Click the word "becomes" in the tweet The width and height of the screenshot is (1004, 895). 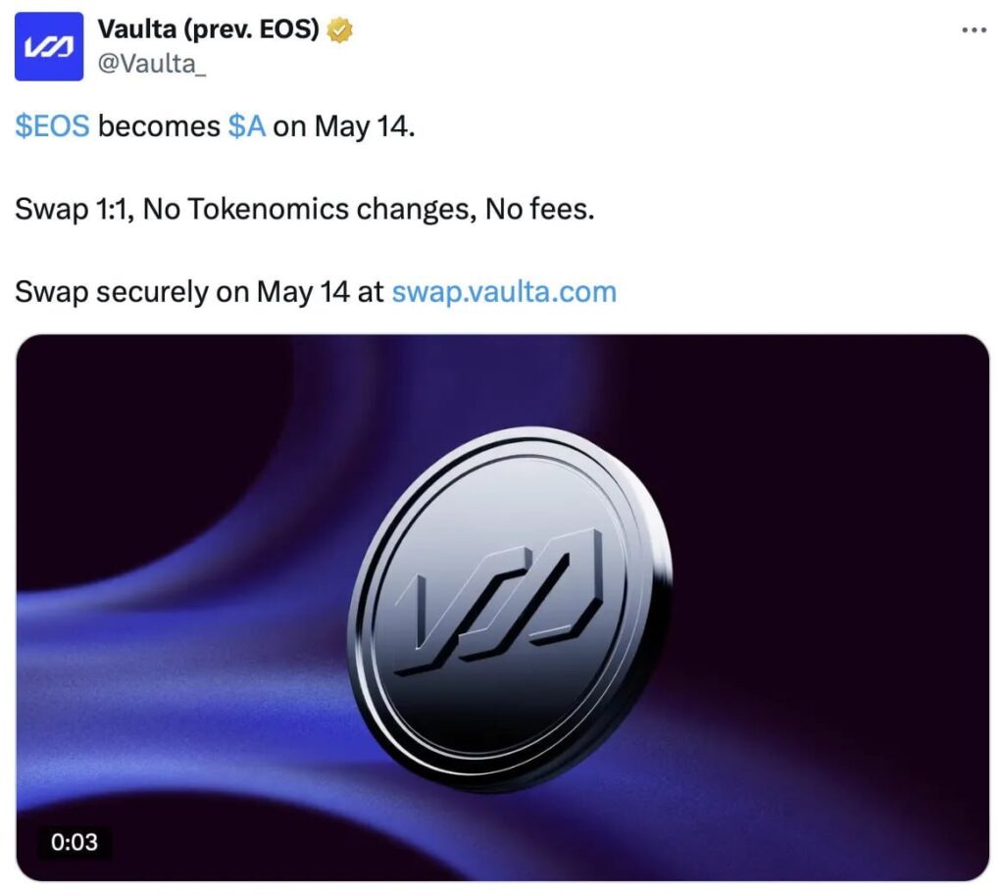tap(159, 125)
